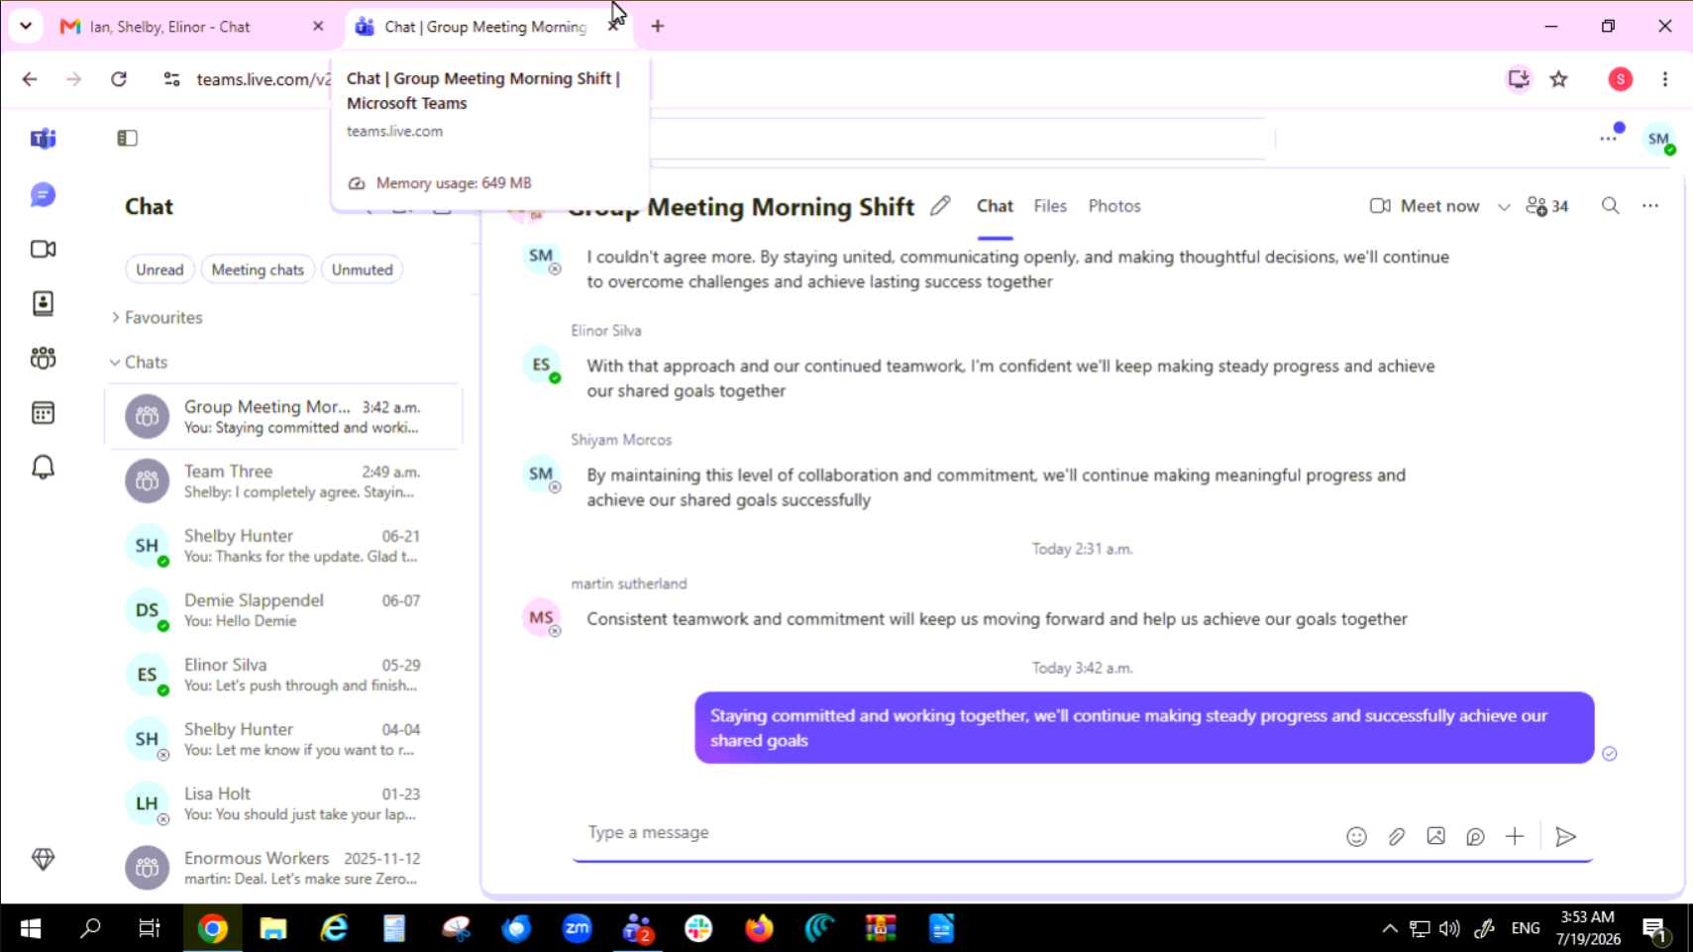
Task: Select the Chat tab in the conversation header
Action: [995, 206]
